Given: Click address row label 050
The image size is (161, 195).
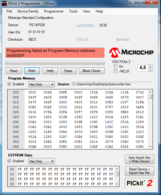Looking at the screenshot, I should [x=16, y=142].
